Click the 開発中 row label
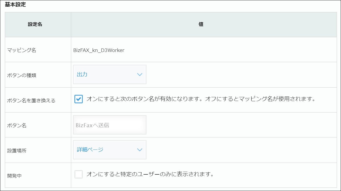The width and height of the screenshot is (341, 191). tap(14, 176)
